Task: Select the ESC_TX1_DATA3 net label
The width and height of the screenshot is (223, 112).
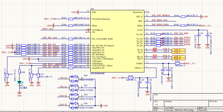Action: tap(182, 38)
